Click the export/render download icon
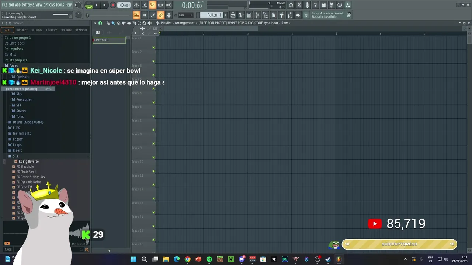This screenshot has height=265, width=472. click(x=348, y=5)
